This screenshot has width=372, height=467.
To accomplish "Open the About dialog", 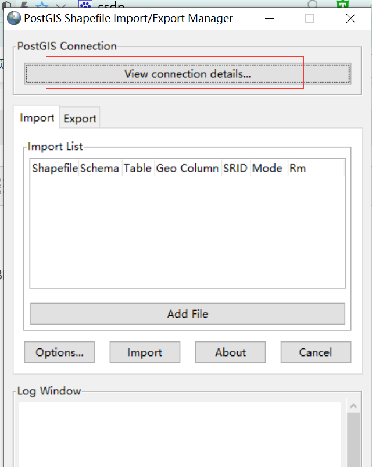I will [230, 352].
